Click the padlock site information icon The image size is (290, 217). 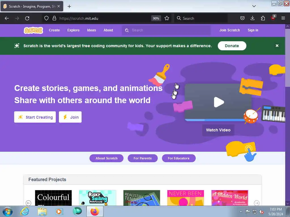(x=54, y=18)
